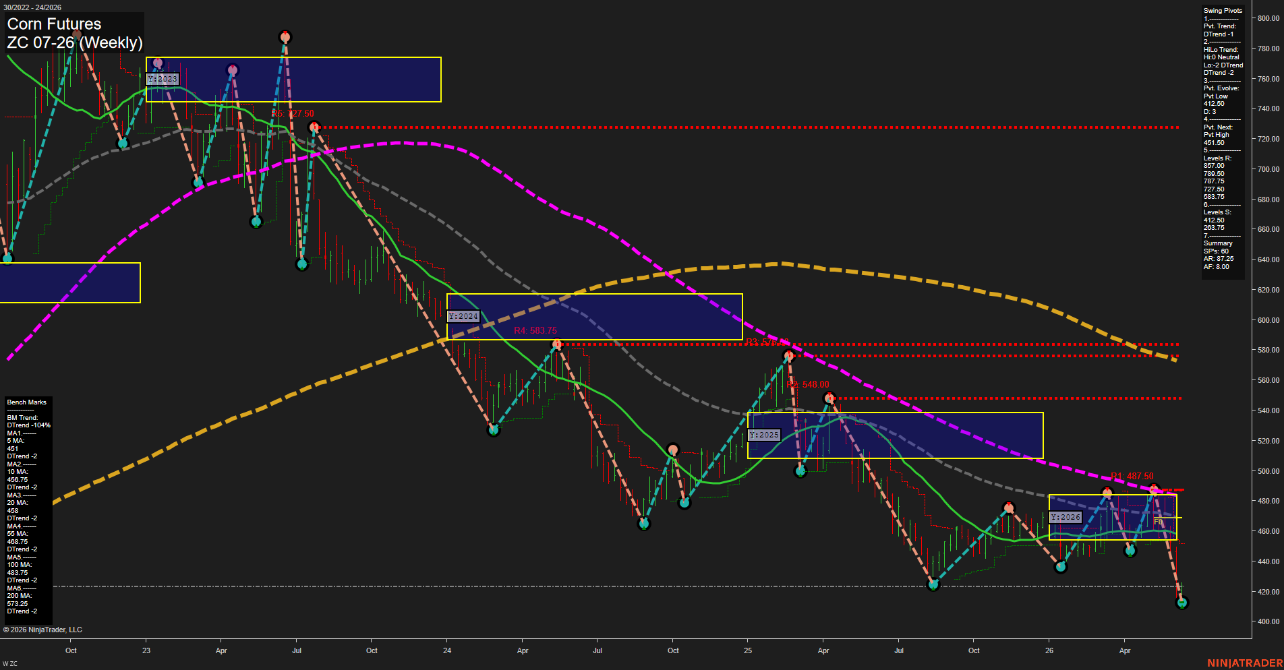Click the R5: 727.50 resistance label

(x=293, y=114)
